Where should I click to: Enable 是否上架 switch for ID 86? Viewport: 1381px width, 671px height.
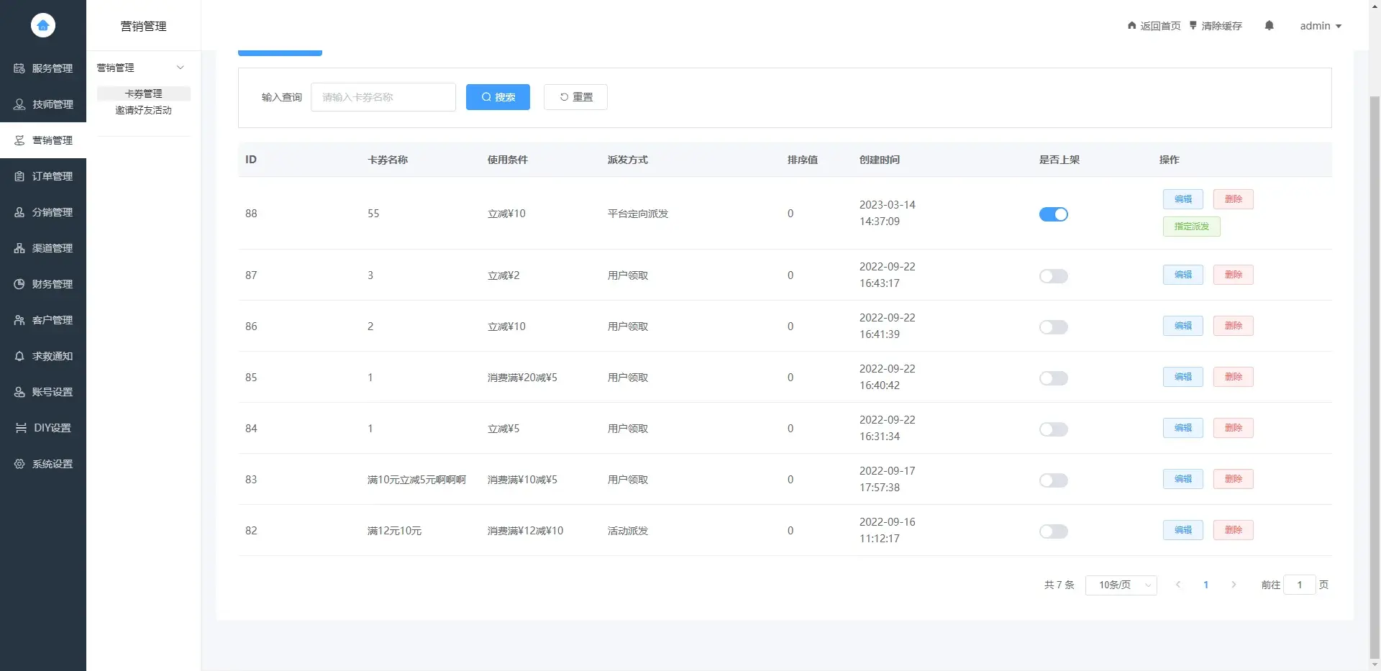[x=1054, y=327]
